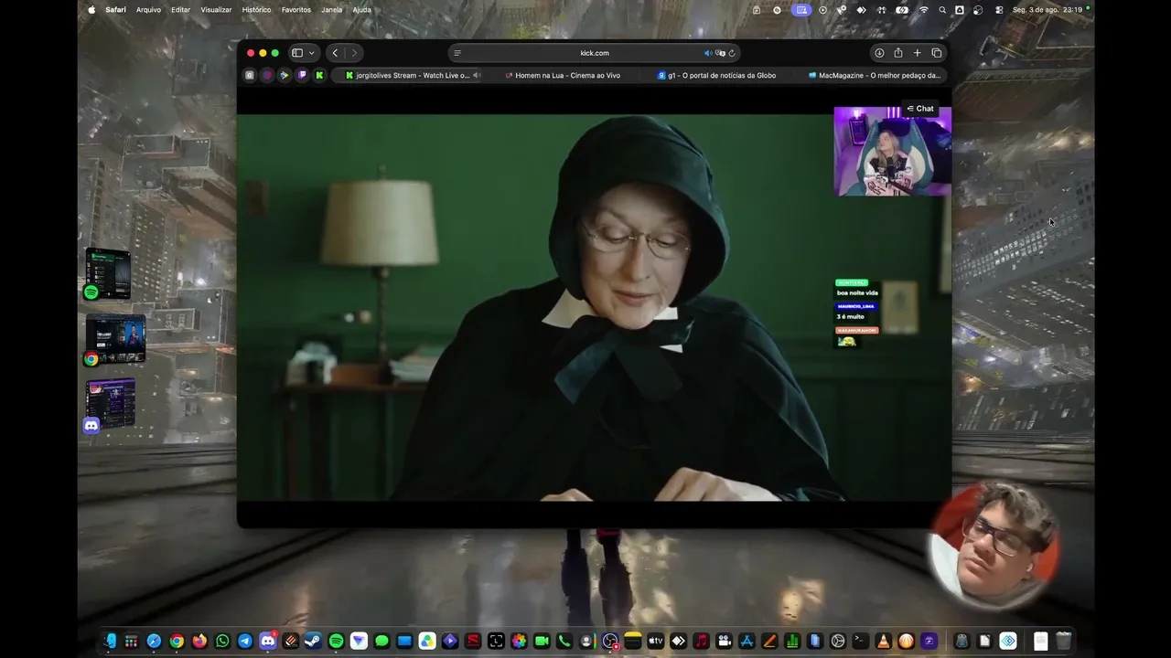
Task: Toggle the Safari sidebar button
Action: point(296,53)
